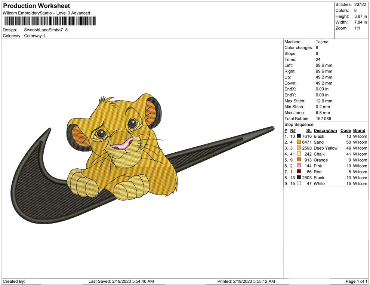Click the Chalk color swatch
Screen dimensions: 370x285
tap(299, 154)
